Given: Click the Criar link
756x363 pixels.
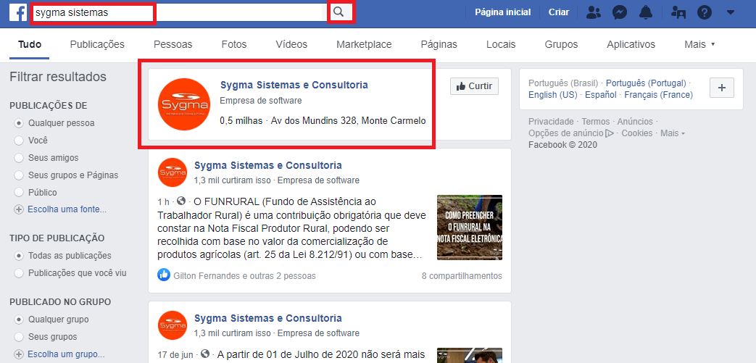Looking at the screenshot, I should pos(559,12).
